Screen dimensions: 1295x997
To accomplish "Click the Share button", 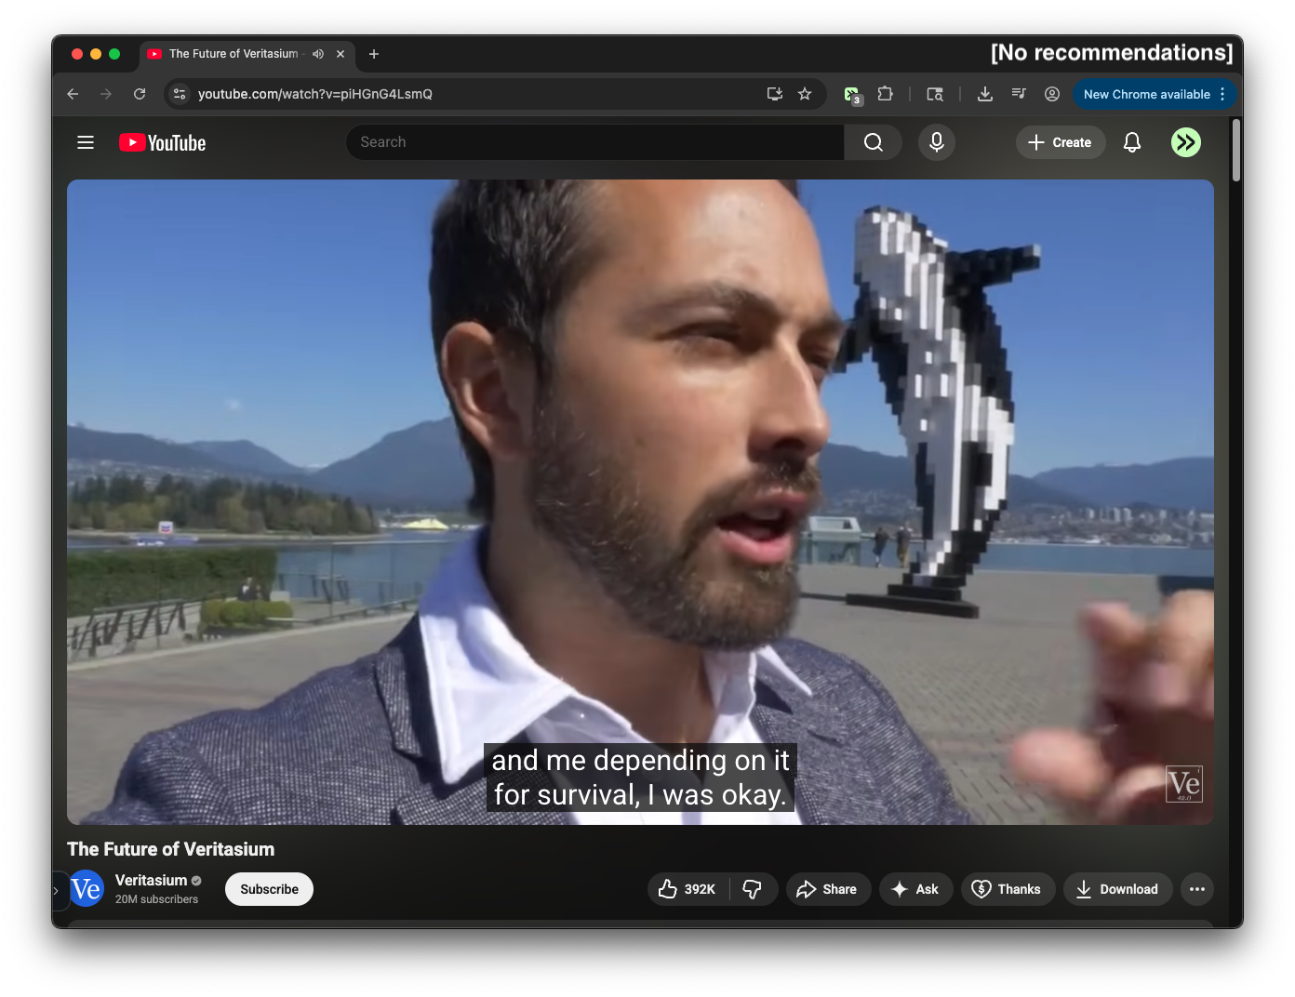I will 827,889.
